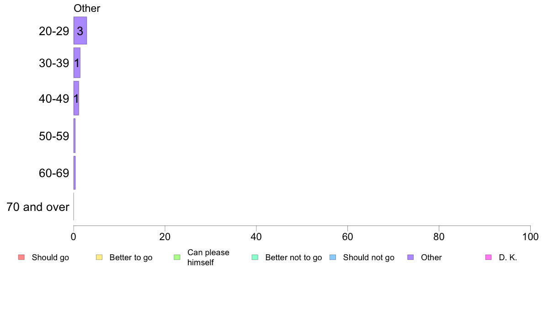Click the Should go legend label
This screenshot has height=336, width=543.
(50, 257)
